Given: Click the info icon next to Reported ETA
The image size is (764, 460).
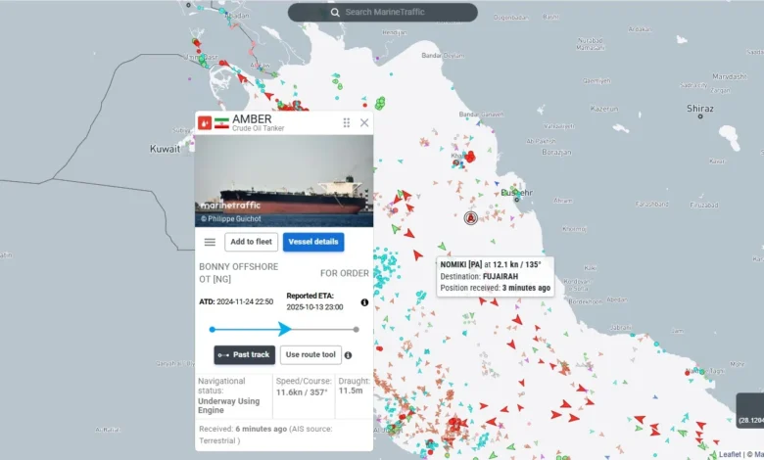Looking at the screenshot, I should click(x=364, y=302).
